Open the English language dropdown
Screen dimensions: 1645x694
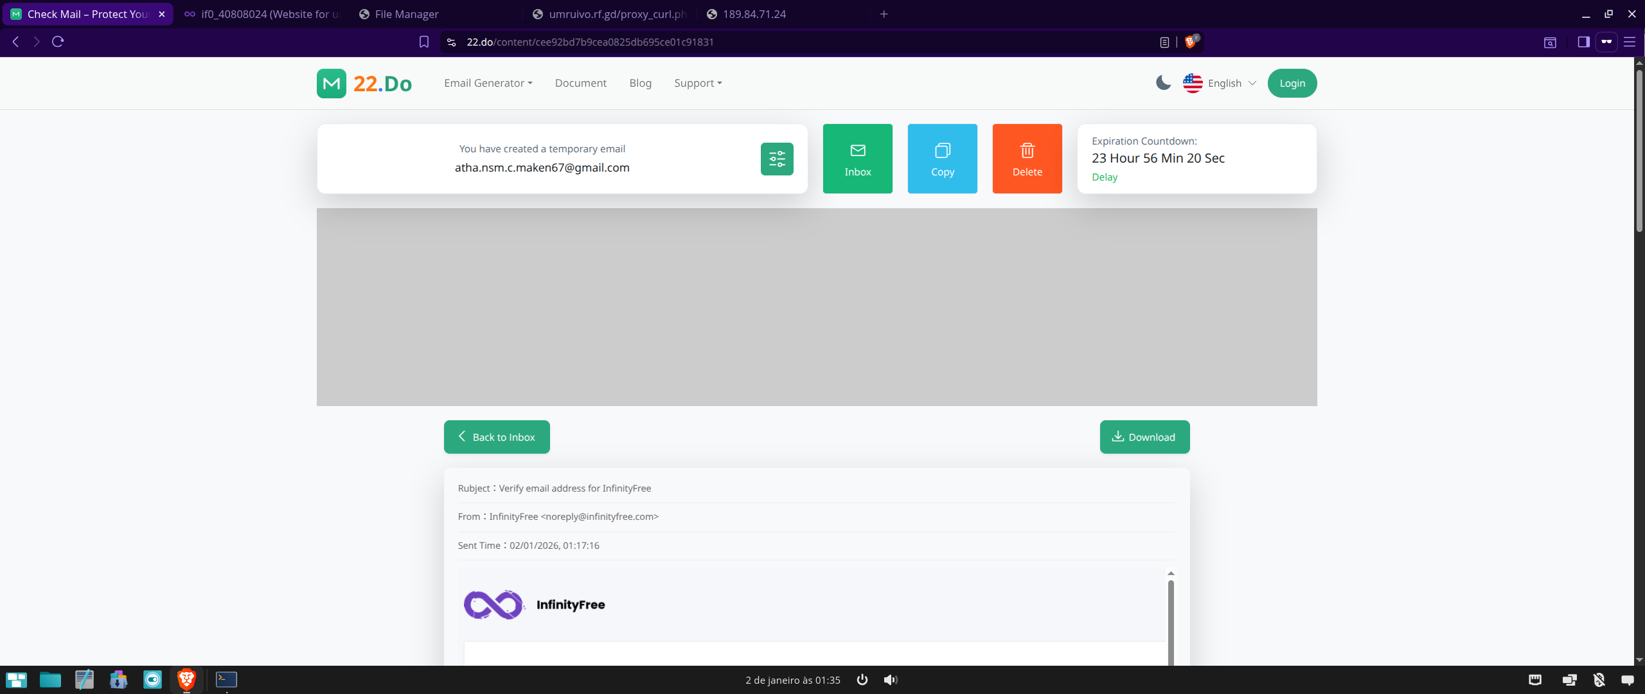(1220, 83)
